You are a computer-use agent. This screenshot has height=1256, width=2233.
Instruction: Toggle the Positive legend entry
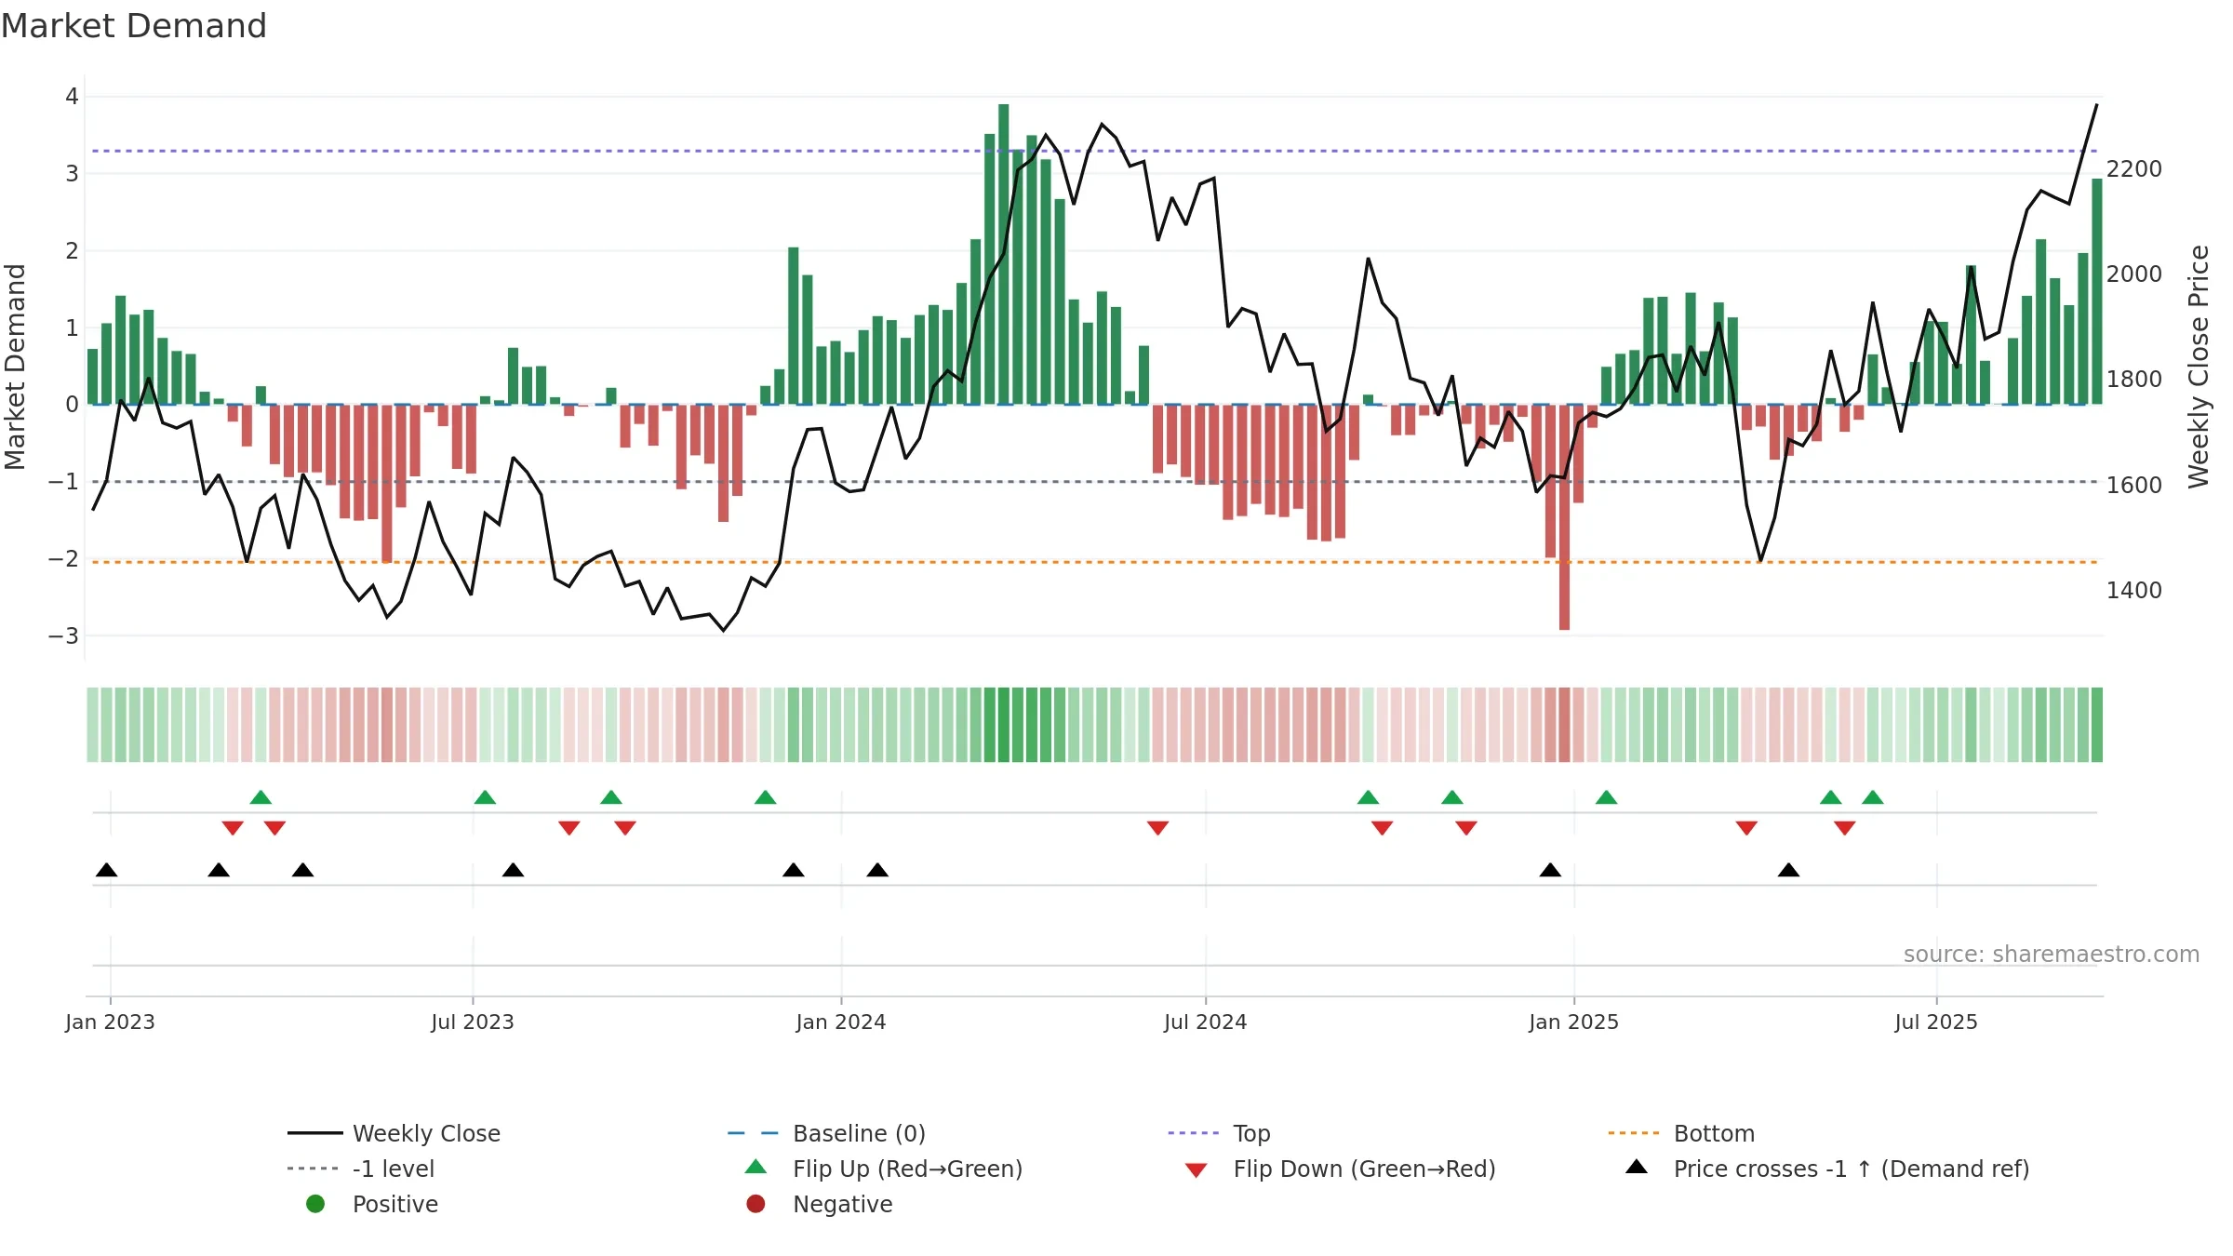point(372,1204)
